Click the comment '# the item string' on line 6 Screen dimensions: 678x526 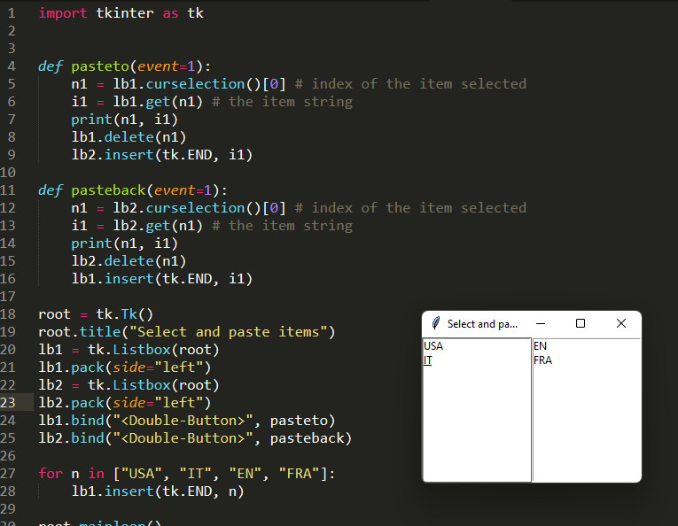pos(283,102)
